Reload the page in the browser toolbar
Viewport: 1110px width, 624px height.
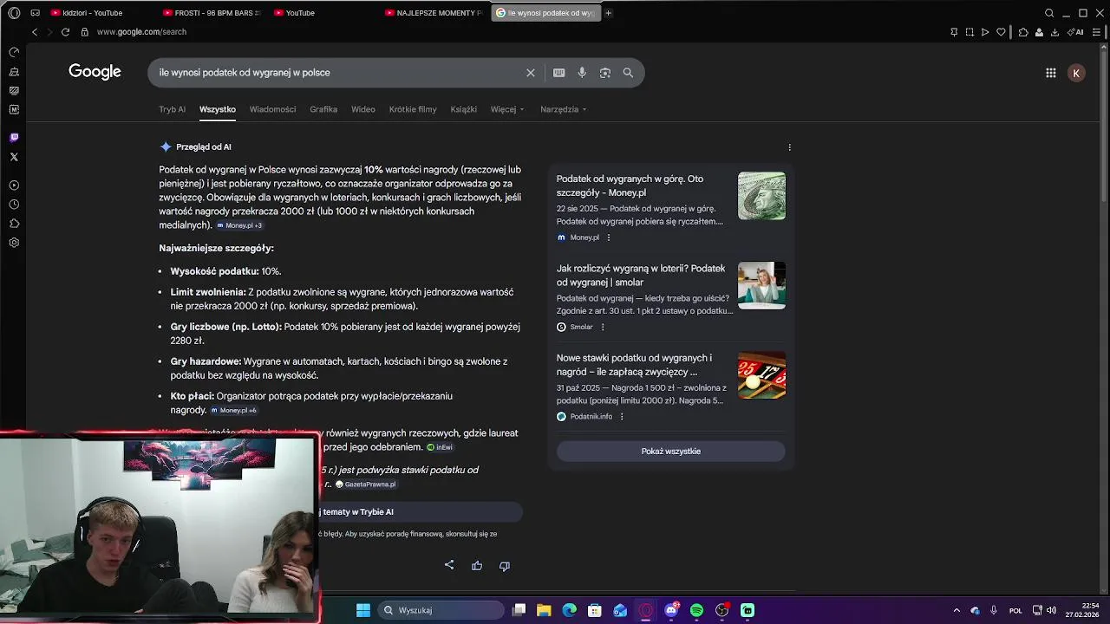(65, 32)
